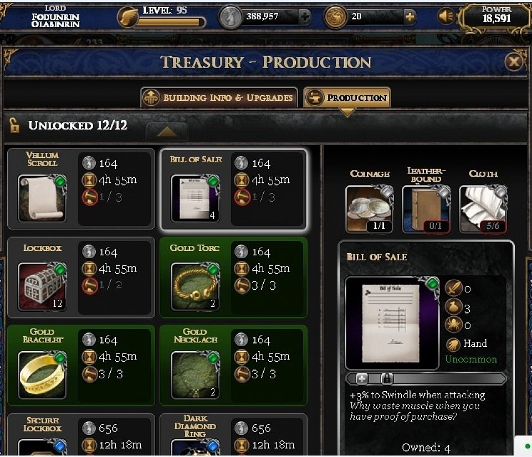Image resolution: width=532 pixels, height=457 pixels.
Task: Open the Coinage ingredient icon
Action: 370,209
